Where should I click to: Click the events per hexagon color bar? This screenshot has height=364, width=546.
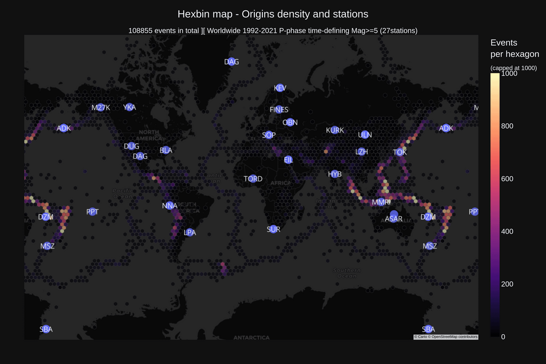pyautogui.click(x=495, y=205)
